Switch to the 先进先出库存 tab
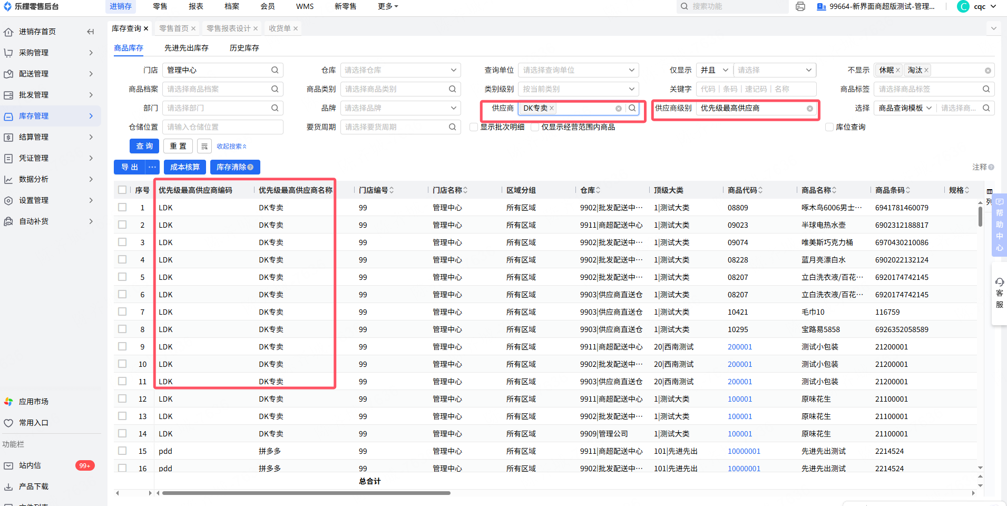 click(x=186, y=48)
